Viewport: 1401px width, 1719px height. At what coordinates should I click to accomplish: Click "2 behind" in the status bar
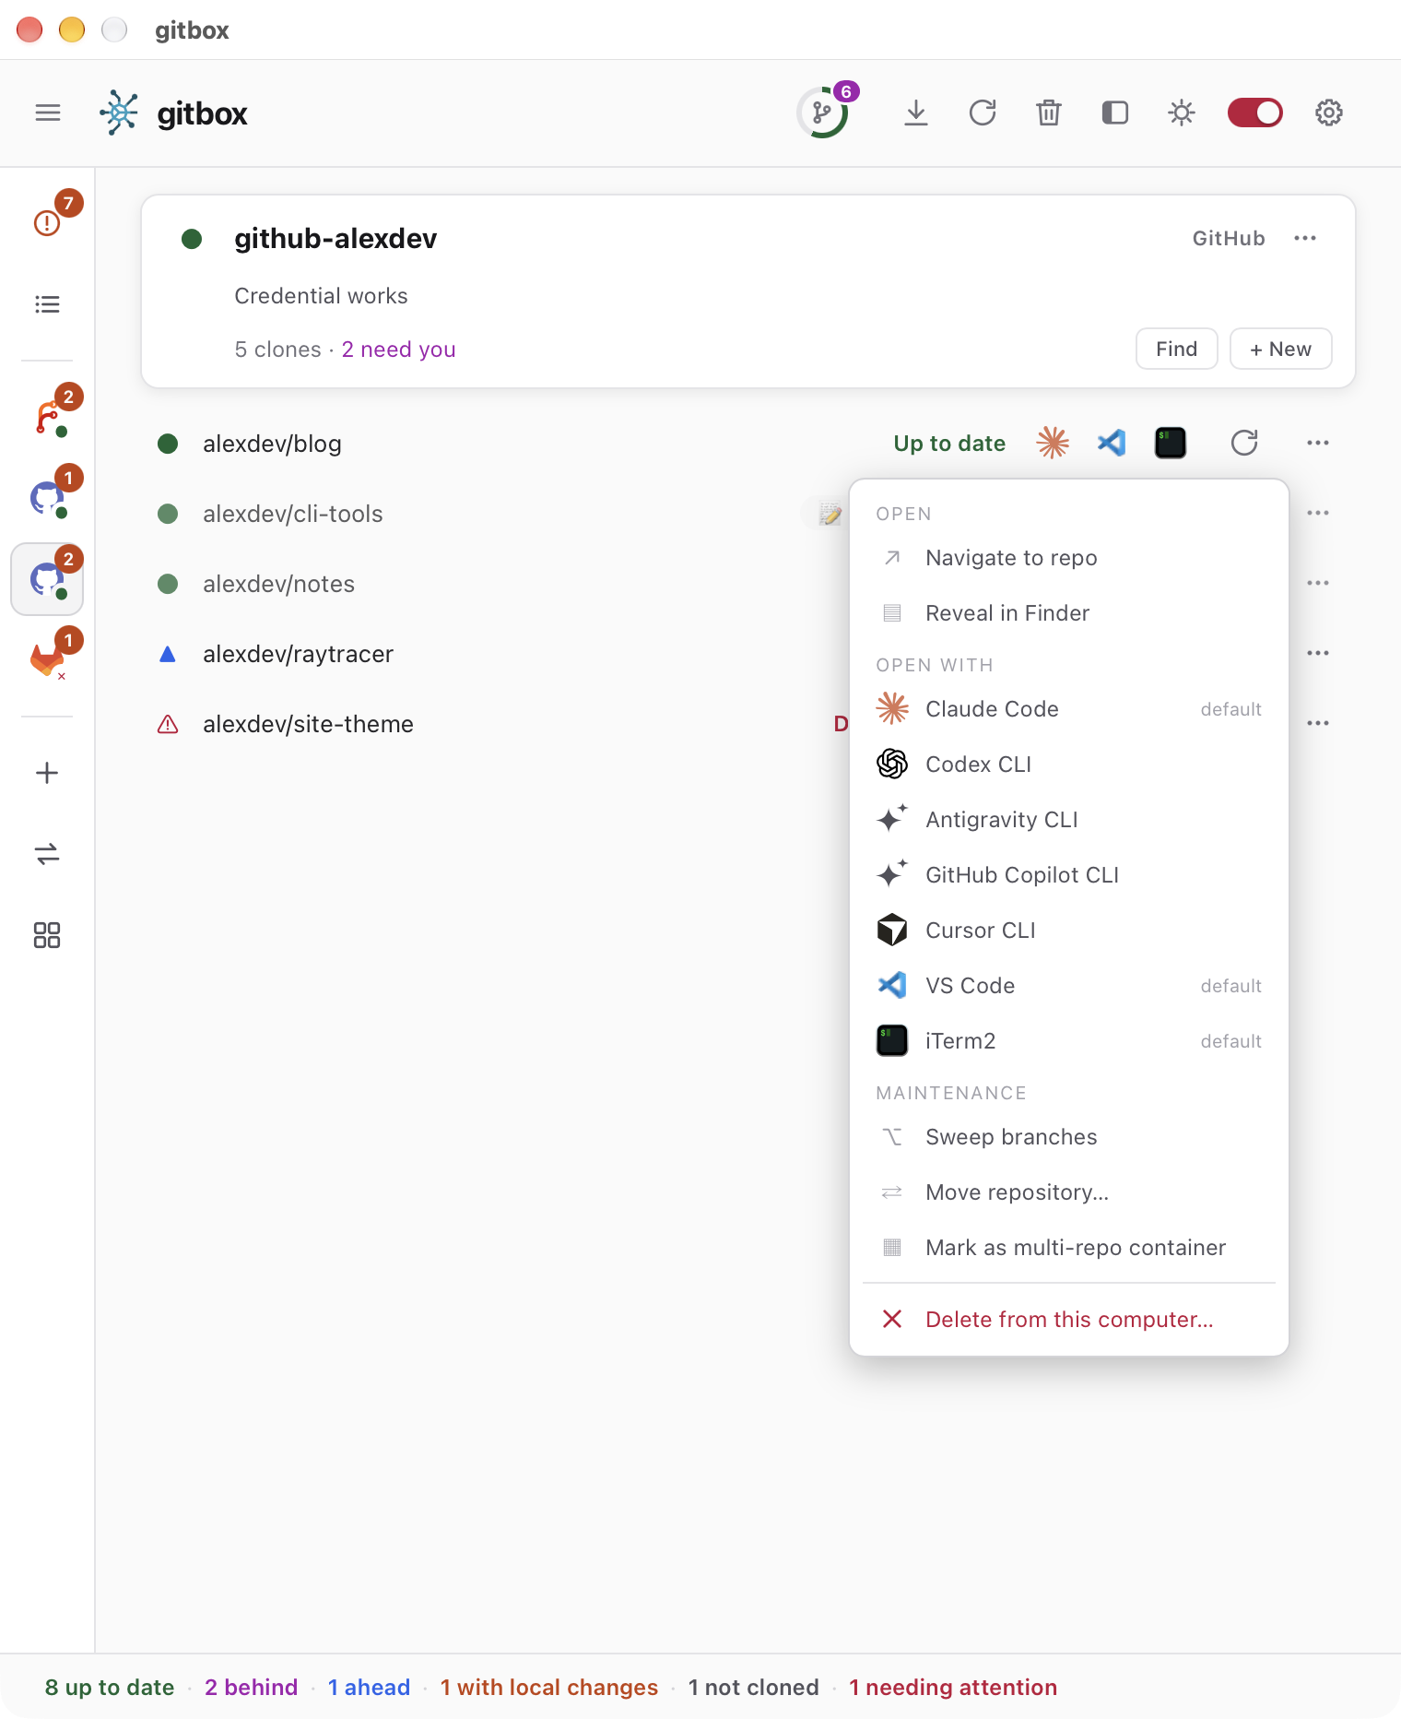[x=251, y=1687]
